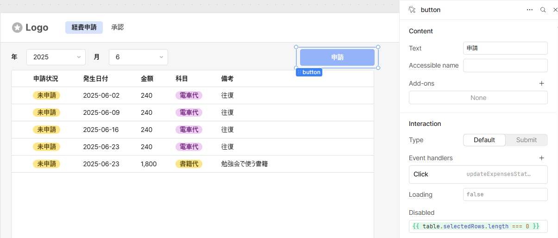558x238 pixels.
Task: Click the 備考 column header
Action: pos(227,79)
